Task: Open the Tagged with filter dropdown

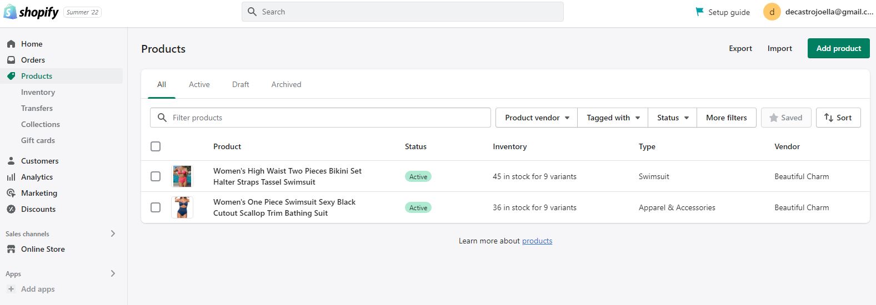Action: [613, 118]
